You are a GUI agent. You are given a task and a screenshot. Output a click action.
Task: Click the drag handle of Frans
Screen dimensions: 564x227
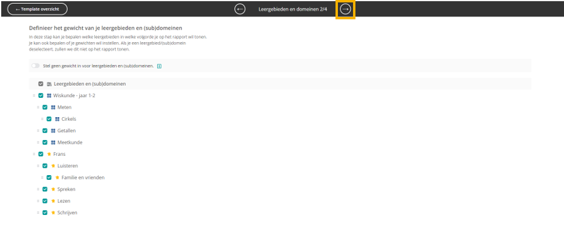pyautogui.click(x=34, y=154)
